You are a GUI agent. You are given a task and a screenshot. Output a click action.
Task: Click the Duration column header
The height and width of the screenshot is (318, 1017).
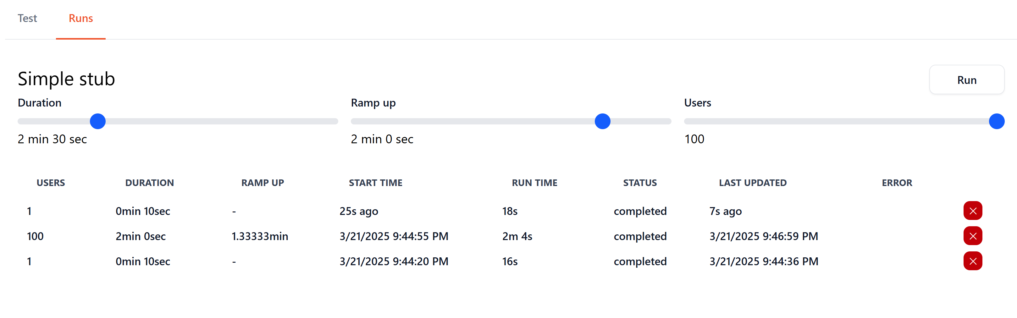[x=149, y=183]
